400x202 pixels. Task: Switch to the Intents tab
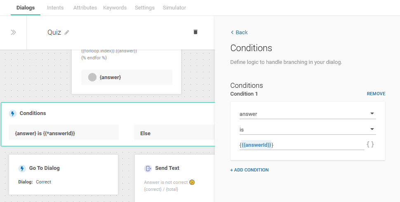(55, 8)
